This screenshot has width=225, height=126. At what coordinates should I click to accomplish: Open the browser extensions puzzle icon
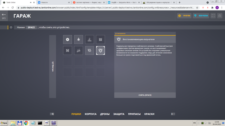[x=212, y=8]
